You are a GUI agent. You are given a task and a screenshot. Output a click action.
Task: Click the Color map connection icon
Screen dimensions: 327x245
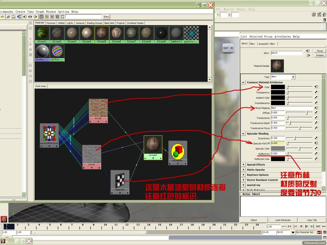pyautogui.click(x=316, y=87)
